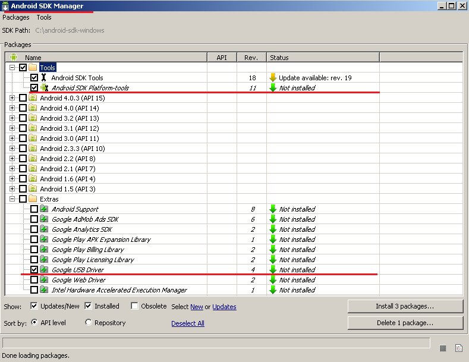Image resolution: width=469 pixels, height=362 pixels.
Task: Expand the Android 2.2 (API 8) node
Action: (12, 158)
